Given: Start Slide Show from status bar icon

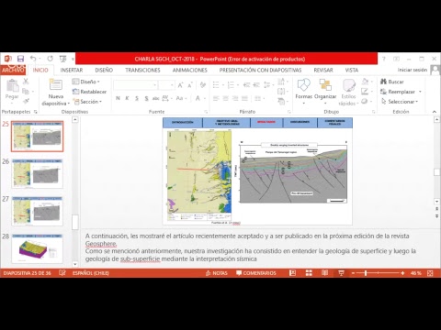Looking at the screenshot, I should coord(341,273).
